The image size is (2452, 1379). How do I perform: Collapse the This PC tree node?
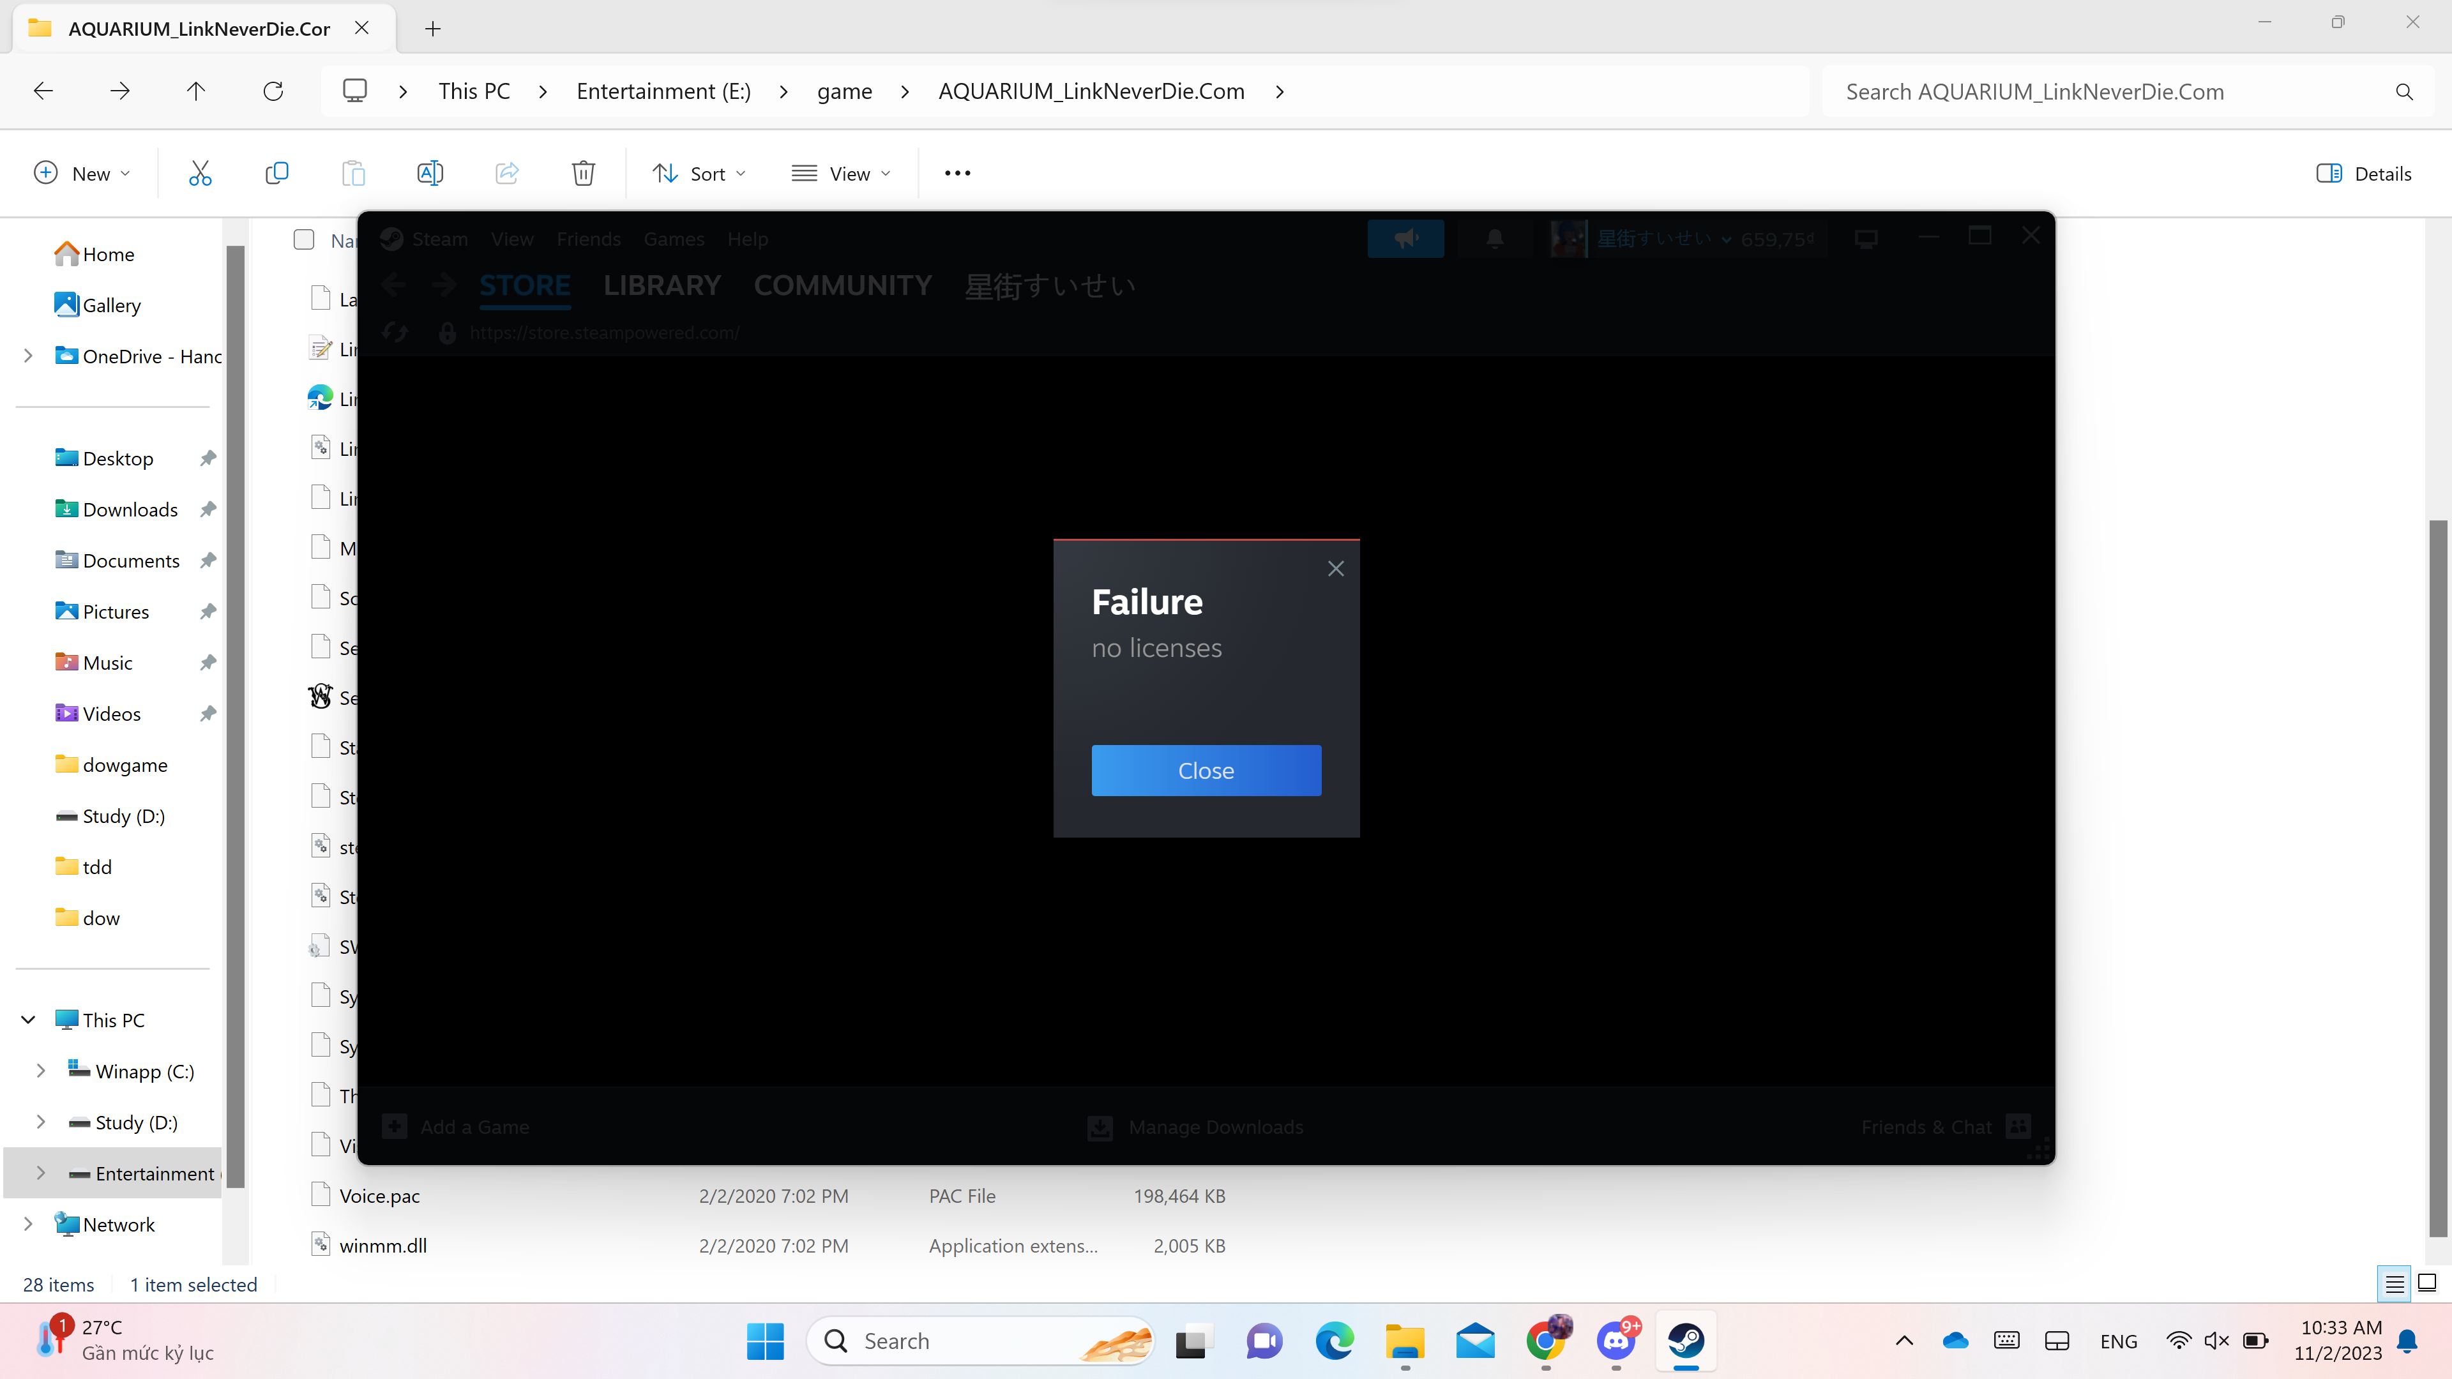coord(27,1020)
